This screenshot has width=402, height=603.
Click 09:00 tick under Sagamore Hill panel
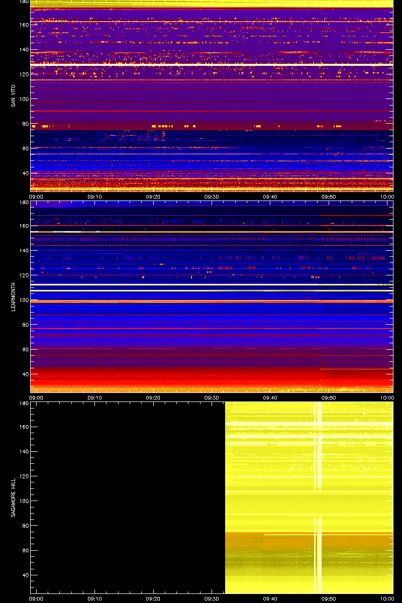click(x=37, y=599)
